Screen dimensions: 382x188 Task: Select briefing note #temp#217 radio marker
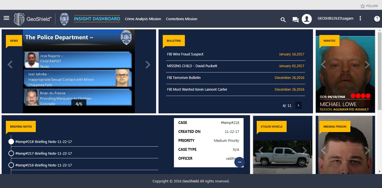11,153
